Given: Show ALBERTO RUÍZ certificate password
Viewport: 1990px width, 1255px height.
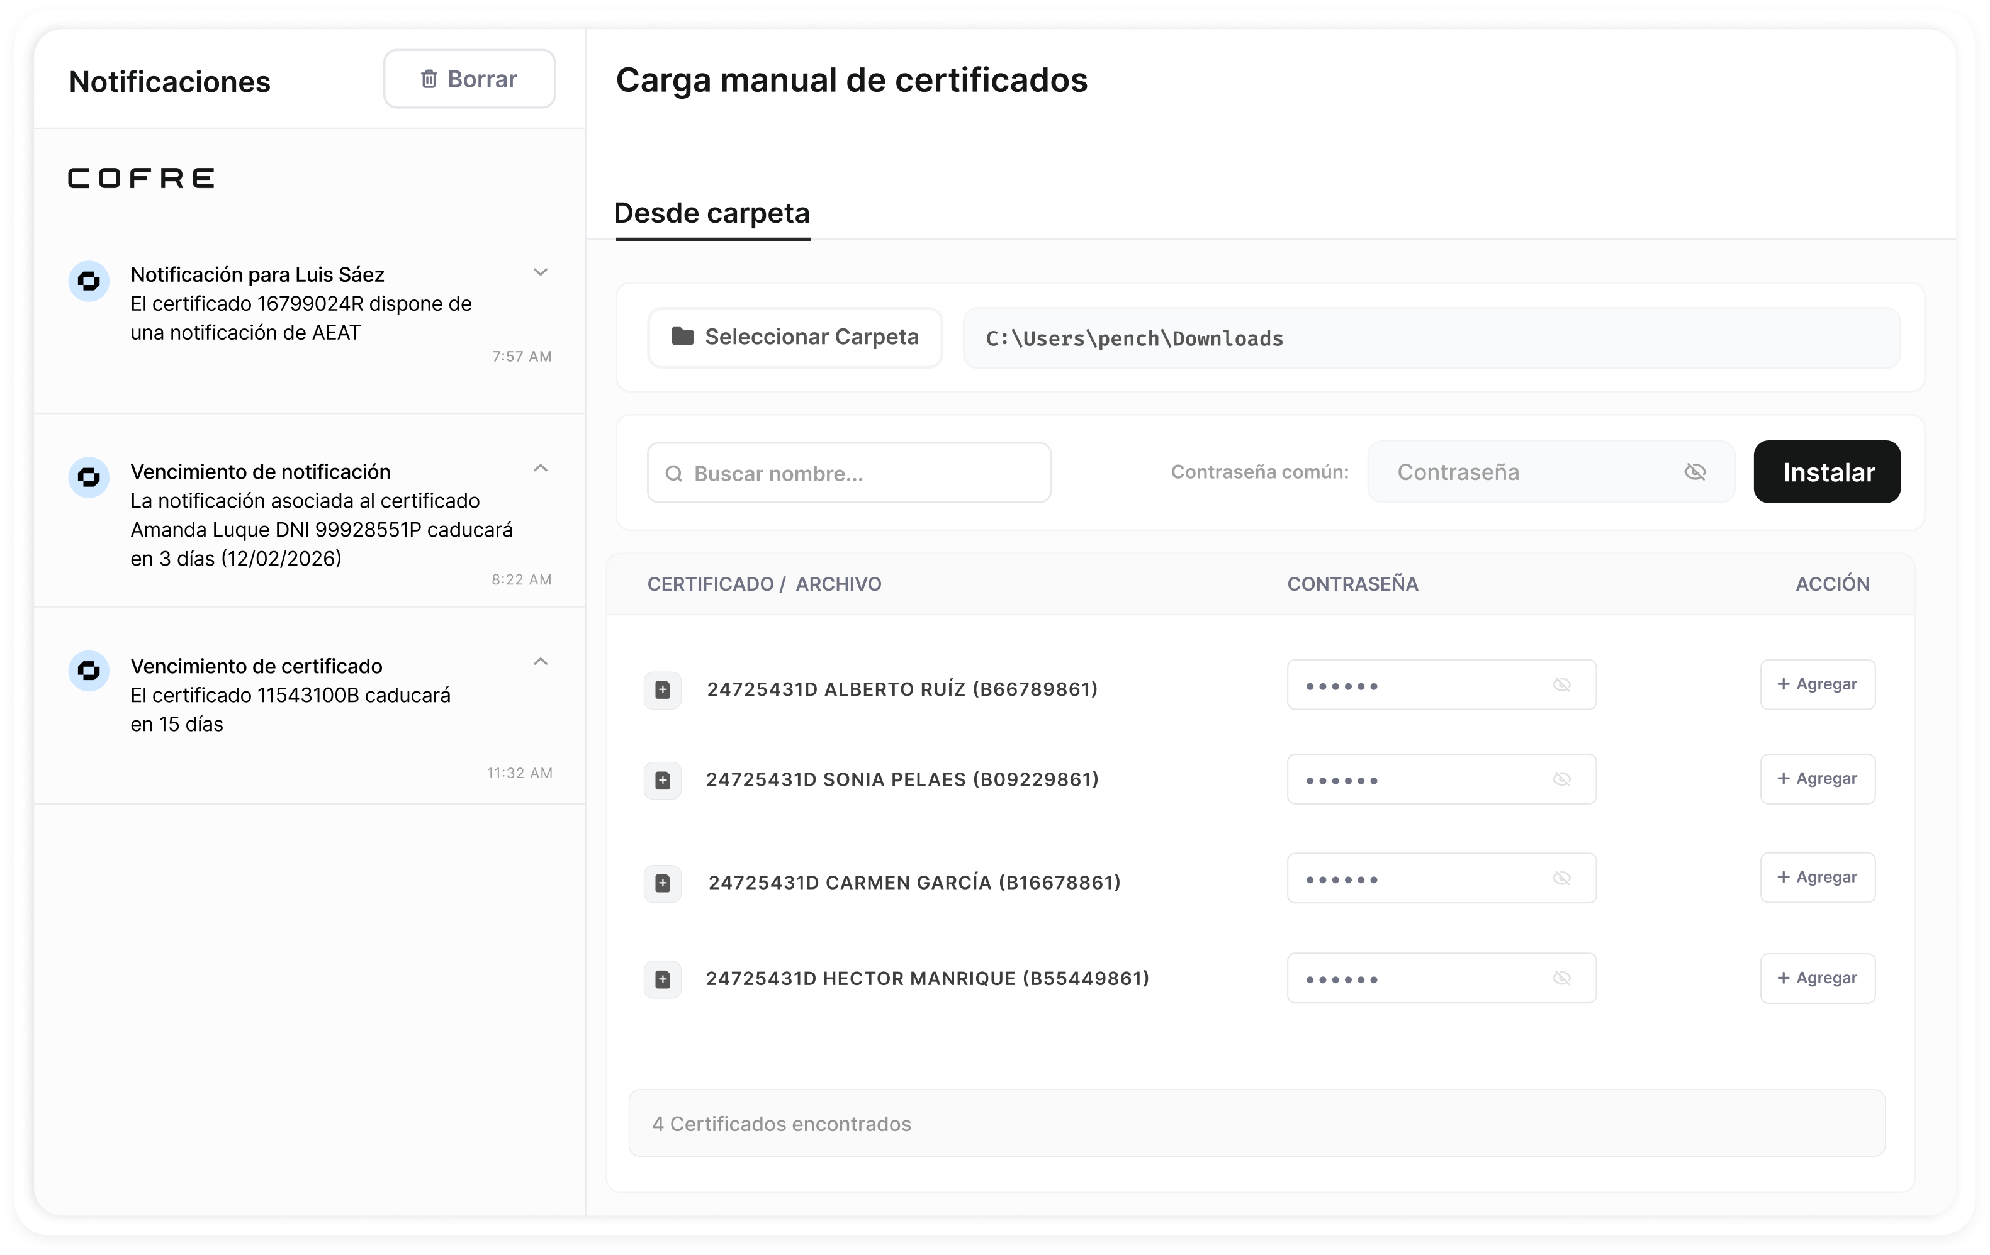Looking at the screenshot, I should click(1561, 685).
